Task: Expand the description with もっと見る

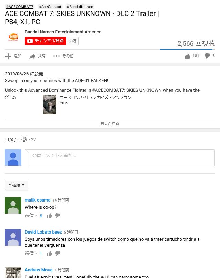Action: 110,123
